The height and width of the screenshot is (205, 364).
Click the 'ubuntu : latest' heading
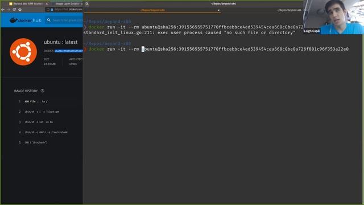click(x=61, y=42)
